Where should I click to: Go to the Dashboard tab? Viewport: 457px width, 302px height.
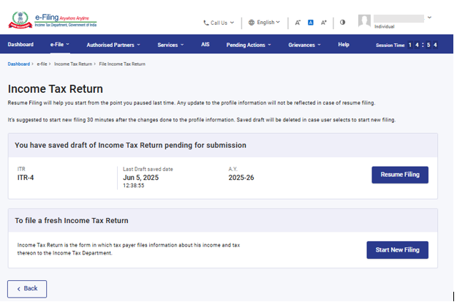[20, 45]
